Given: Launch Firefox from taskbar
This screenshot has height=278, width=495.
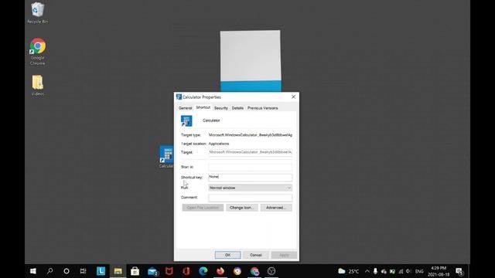Looking at the screenshot, I should [220, 271].
